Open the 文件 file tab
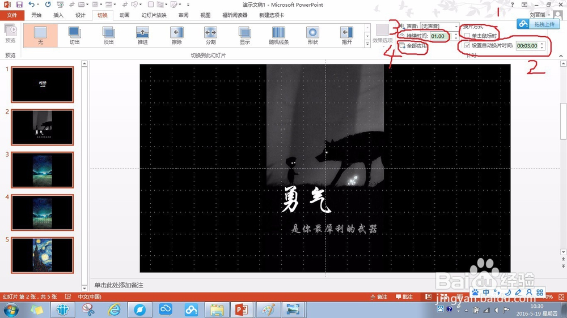Viewport: 567px width, 318px height. coord(12,15)
